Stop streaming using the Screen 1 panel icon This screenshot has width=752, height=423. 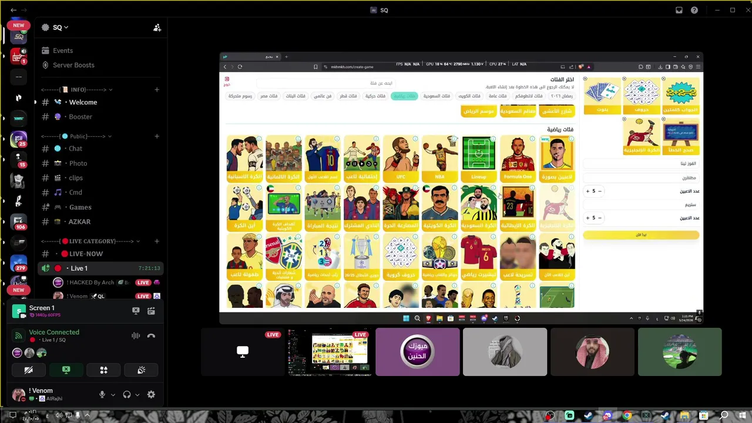point(136,311)
